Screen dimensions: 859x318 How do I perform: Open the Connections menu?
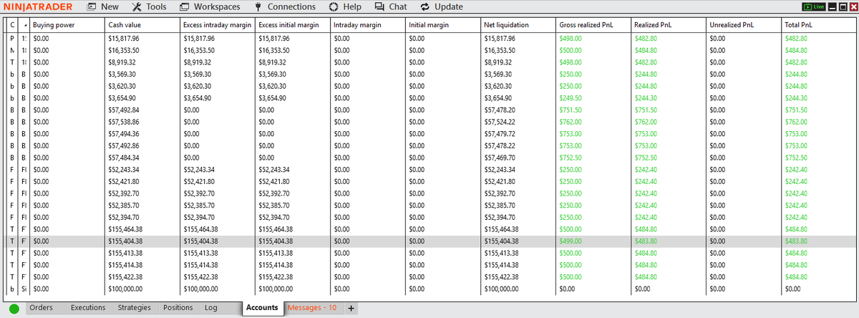coord(284,6)
